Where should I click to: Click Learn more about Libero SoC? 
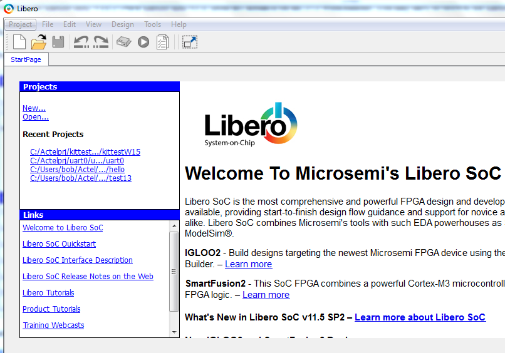420,317
